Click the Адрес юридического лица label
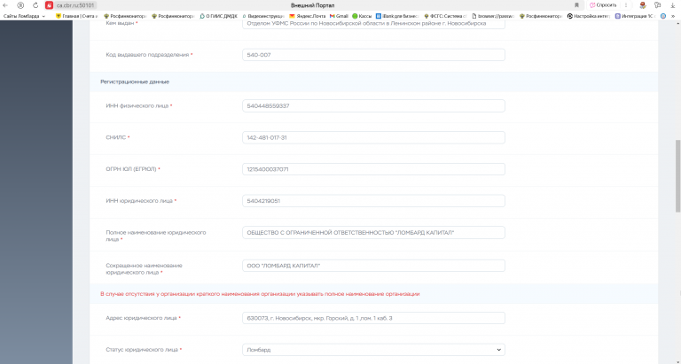Screen dimensions: 681x364 (x=144, y=318)
